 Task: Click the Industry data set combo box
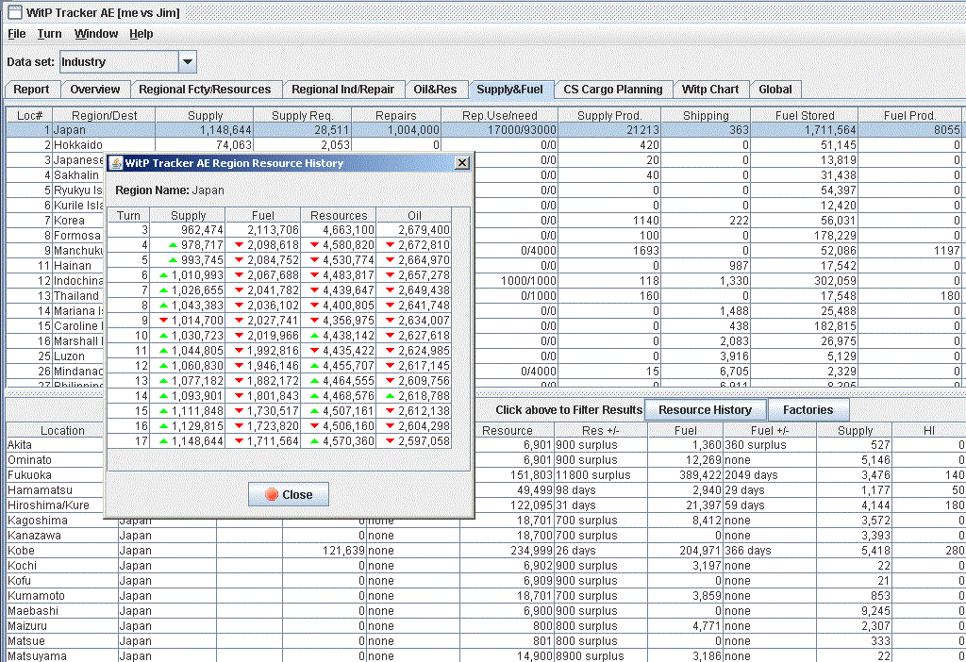[118, 62]
